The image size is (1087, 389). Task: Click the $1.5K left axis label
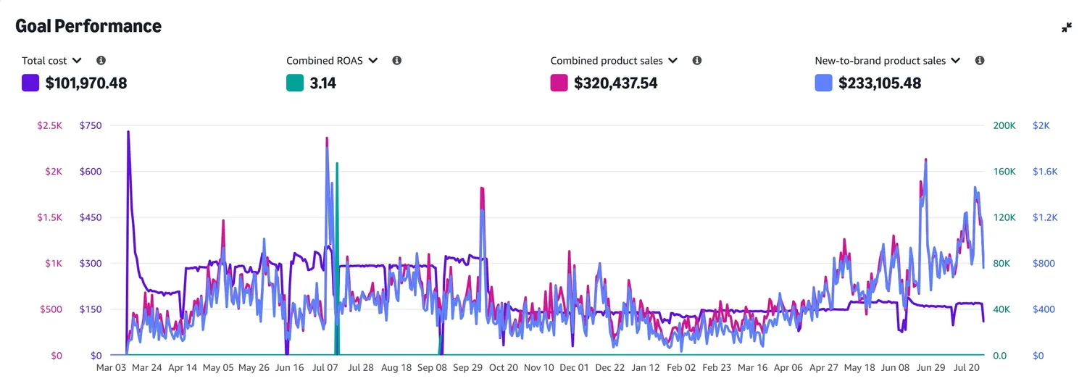pyautogui.click(x=50, y=217)
